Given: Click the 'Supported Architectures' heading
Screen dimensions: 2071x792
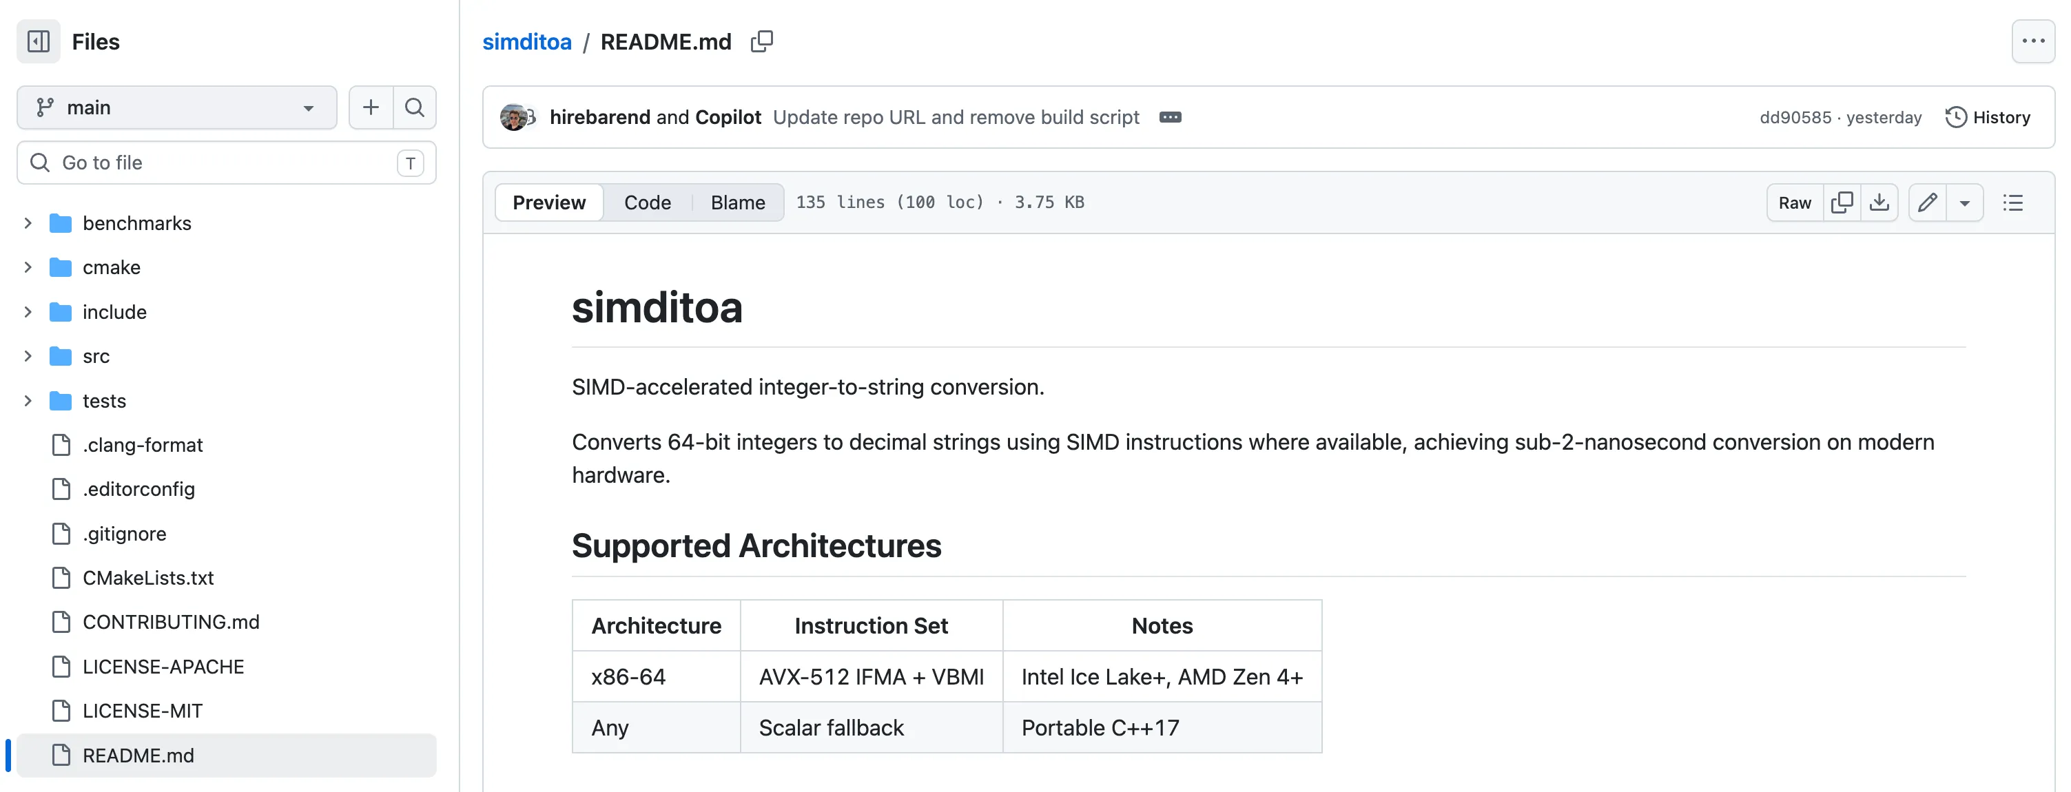Looking at the screenshot, I should click(x=756, y=546).
